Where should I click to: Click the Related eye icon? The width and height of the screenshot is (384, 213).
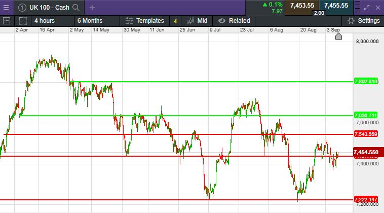221,21
